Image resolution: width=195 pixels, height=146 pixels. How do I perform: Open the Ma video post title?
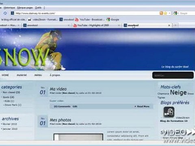coord(58,89)
